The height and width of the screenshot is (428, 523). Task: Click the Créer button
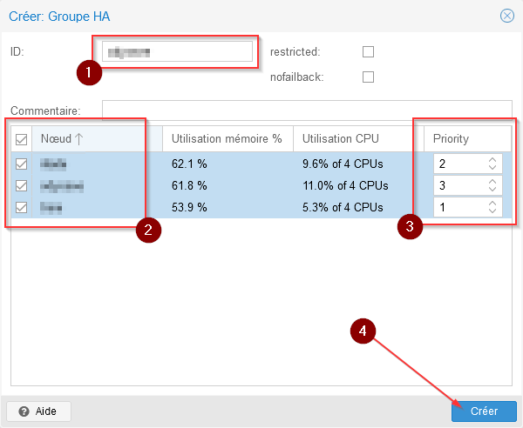point(484,411)
